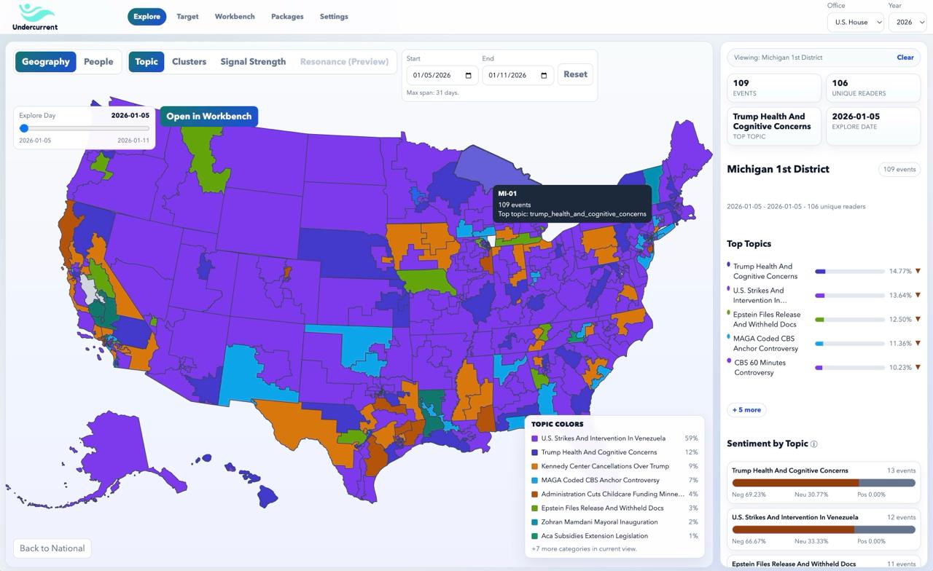Expand details for Trump Health And Cognitive Concerns
The image size is (933, 571).
click(x=918, y=271)
